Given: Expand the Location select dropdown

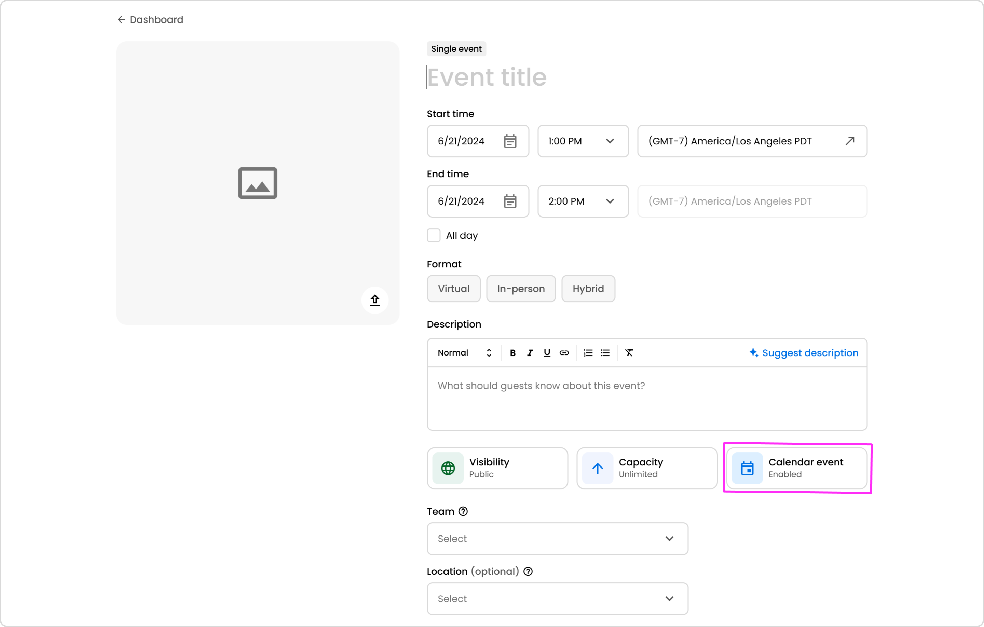Looking at the screenshot, I should [x=557, y=599].
